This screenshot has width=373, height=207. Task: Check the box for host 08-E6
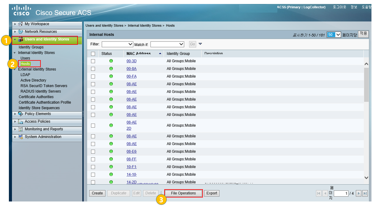[x=93, y=151]
